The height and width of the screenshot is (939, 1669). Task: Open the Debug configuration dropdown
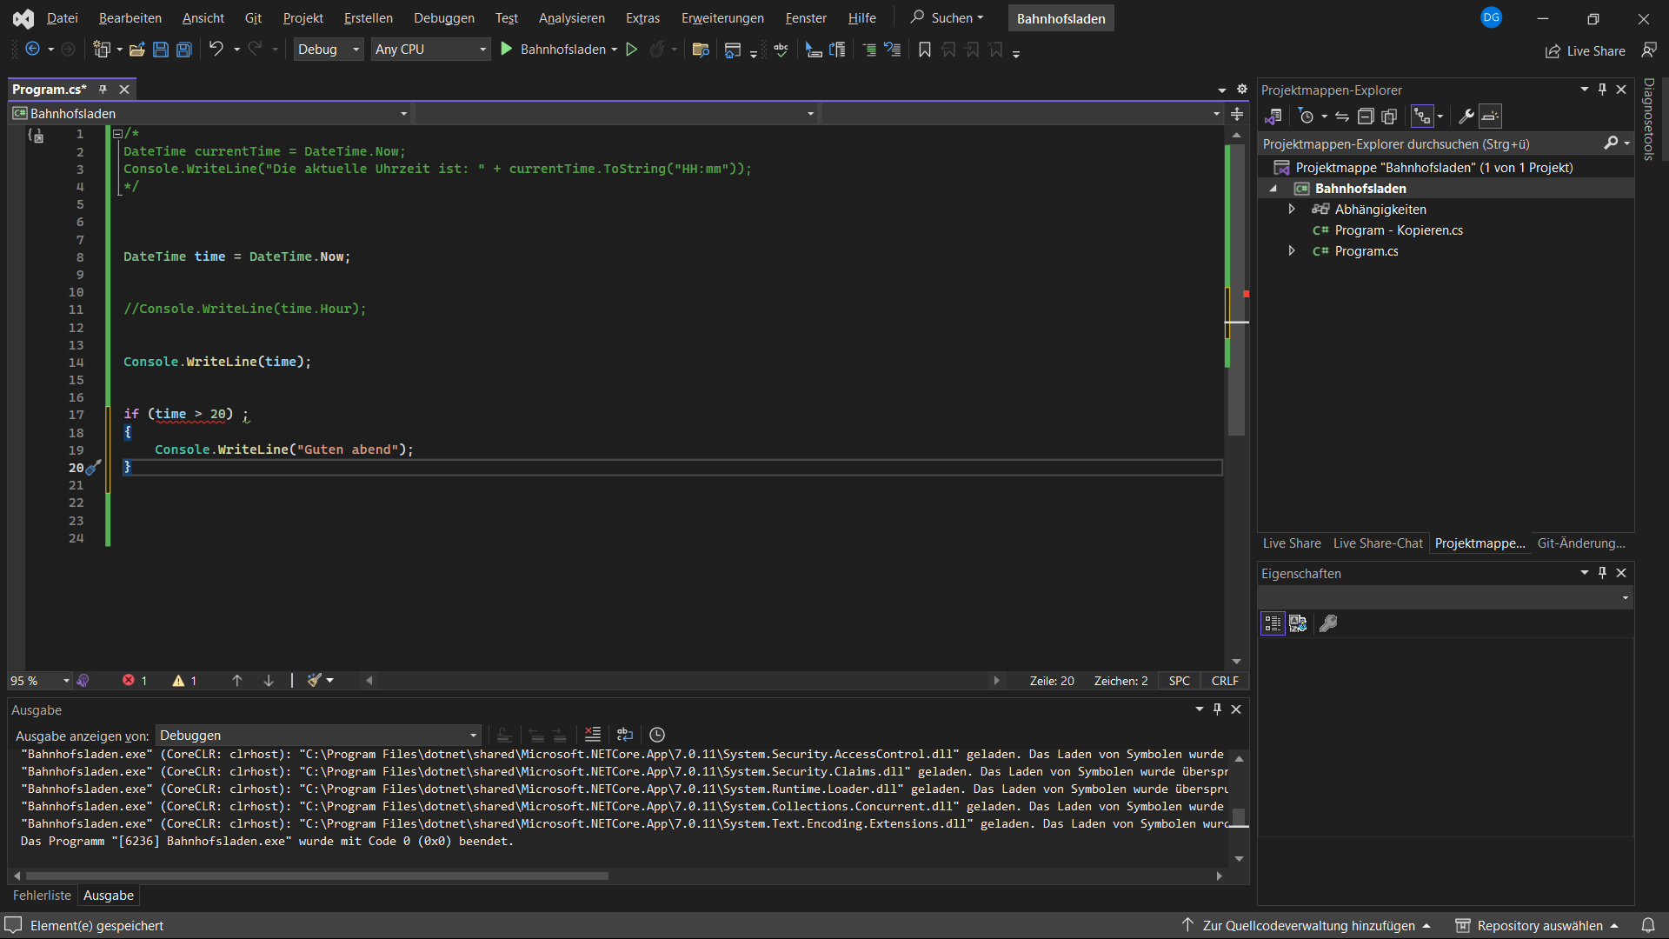point(328,49)
